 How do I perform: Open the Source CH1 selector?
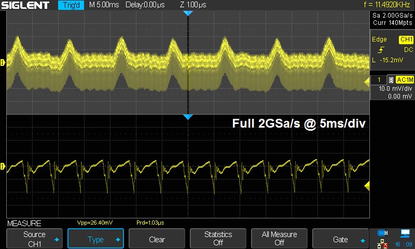[x=34, y=239]
